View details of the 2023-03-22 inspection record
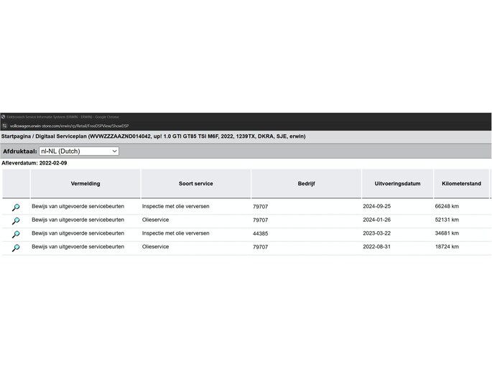492x369 pixels. coord(16,234)
